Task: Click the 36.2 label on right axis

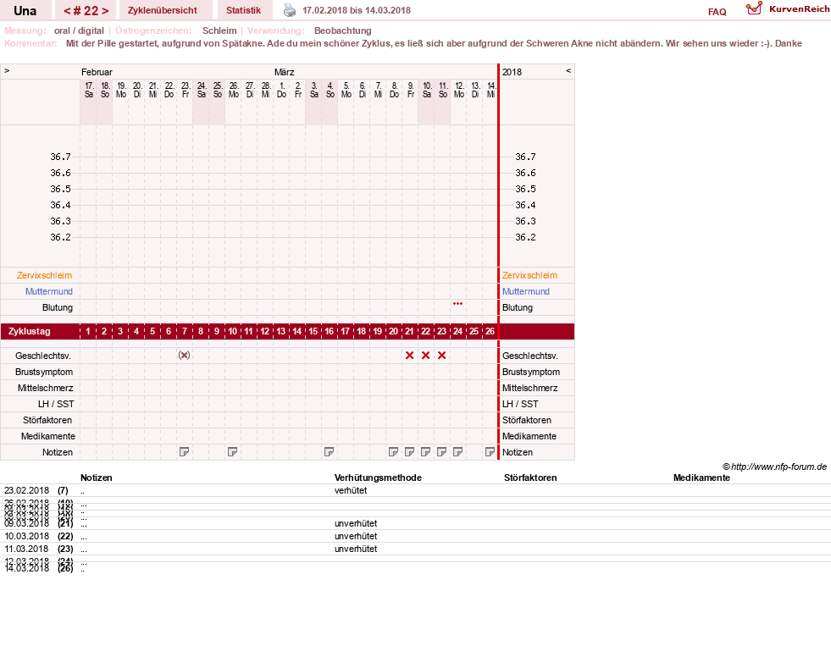Action: pyautogui.click(x=525, y=237)
